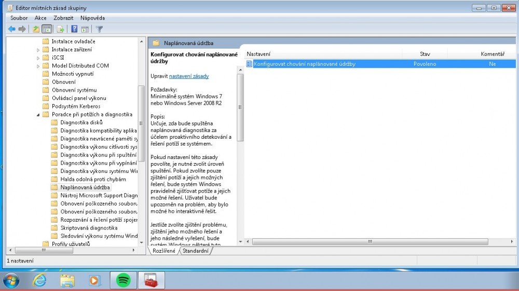Click the Up one level folder icon
Image resolution: width=519 pixels, height=291 pixels.
click(36, 29)
